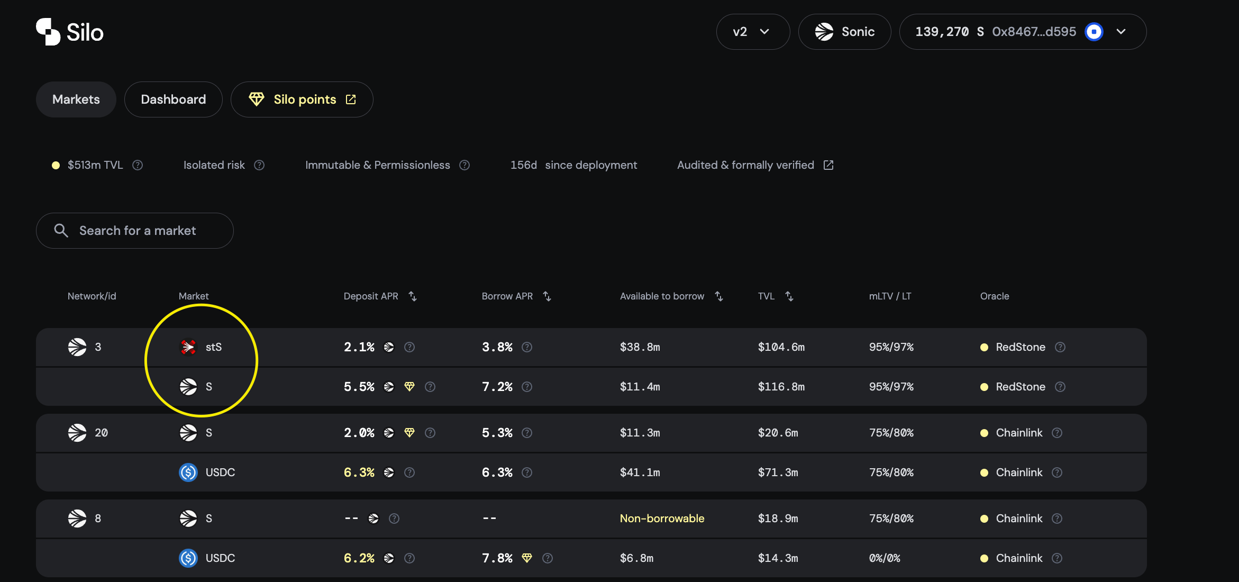1239x582 pixels.
Task: Select the stS market in network 3
Action: point(591,347)
